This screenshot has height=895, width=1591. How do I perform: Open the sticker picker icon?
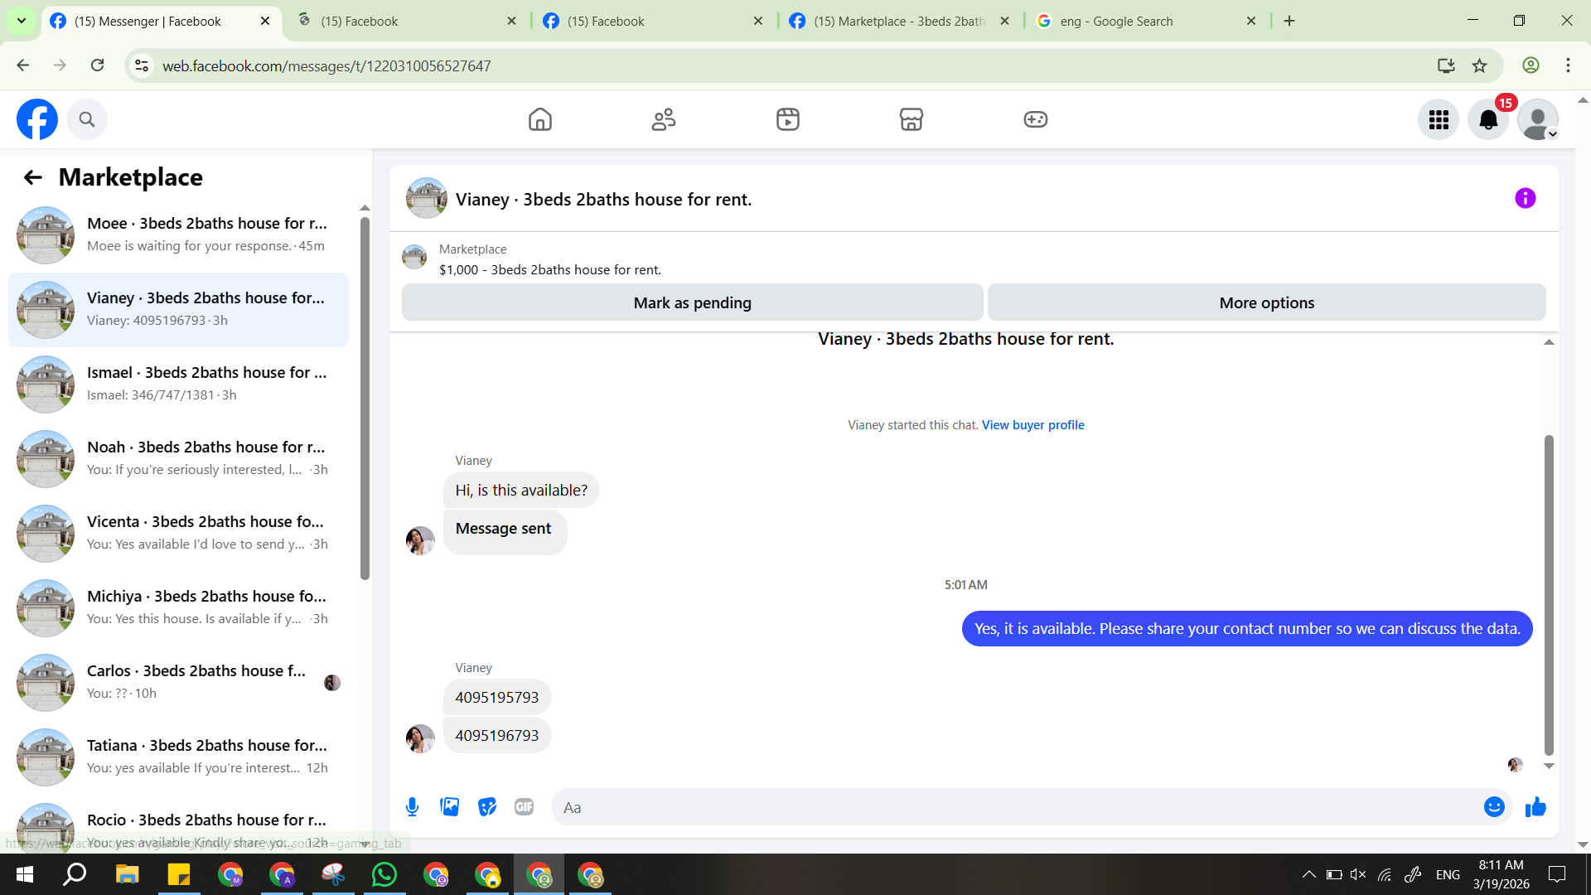(487, 807)
